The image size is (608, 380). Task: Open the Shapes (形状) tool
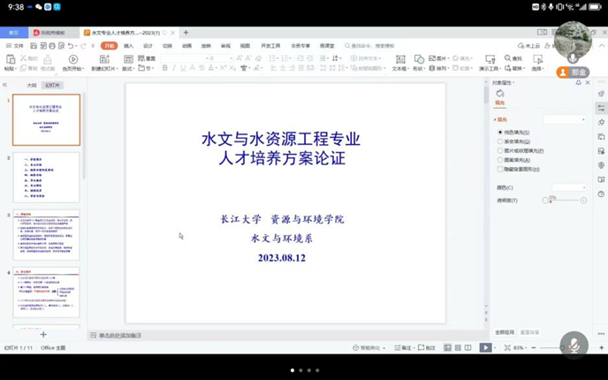[419, 61]
